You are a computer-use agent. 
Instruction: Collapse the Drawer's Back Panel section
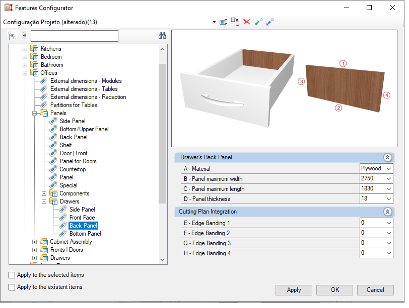pos(388,157)
